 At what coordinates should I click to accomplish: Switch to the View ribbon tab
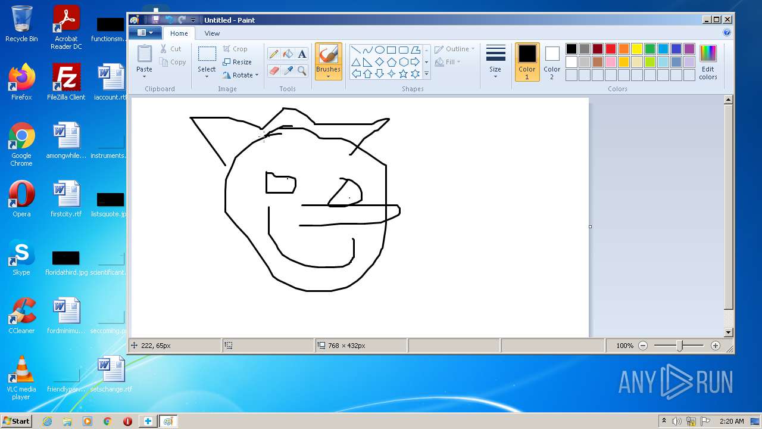212,33
